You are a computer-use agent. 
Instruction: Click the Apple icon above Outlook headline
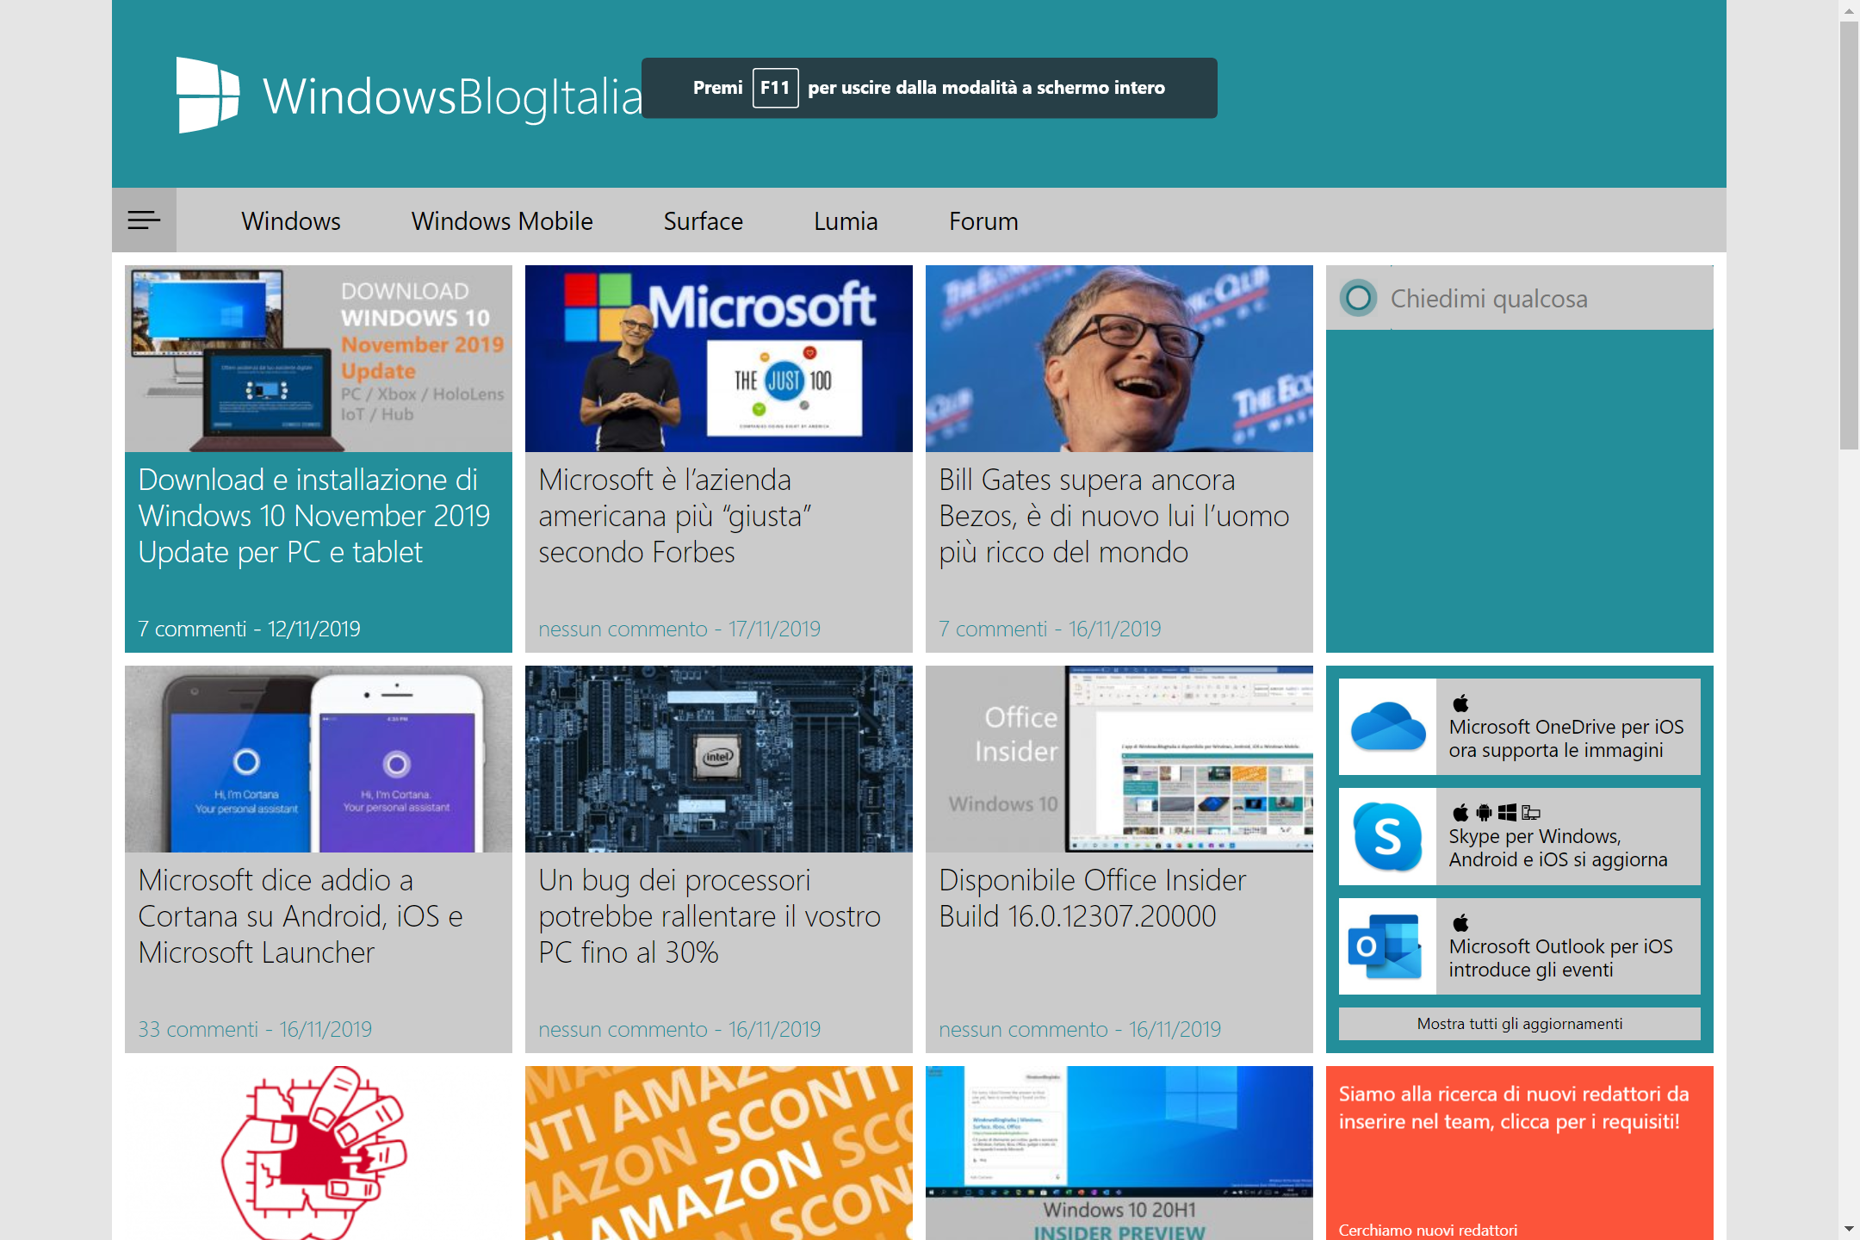click(x=1460, y=922)
